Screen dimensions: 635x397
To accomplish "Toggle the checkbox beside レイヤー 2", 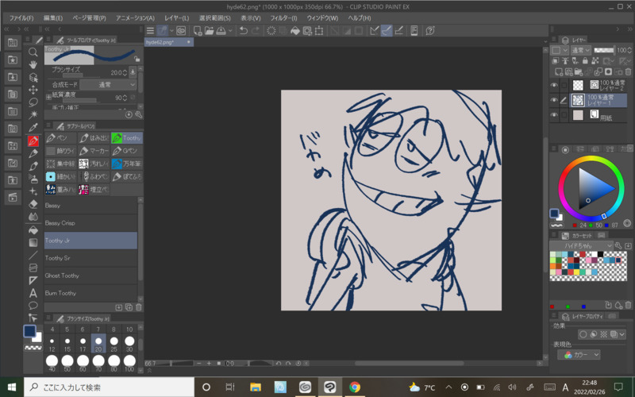I will tap(564, 85).
